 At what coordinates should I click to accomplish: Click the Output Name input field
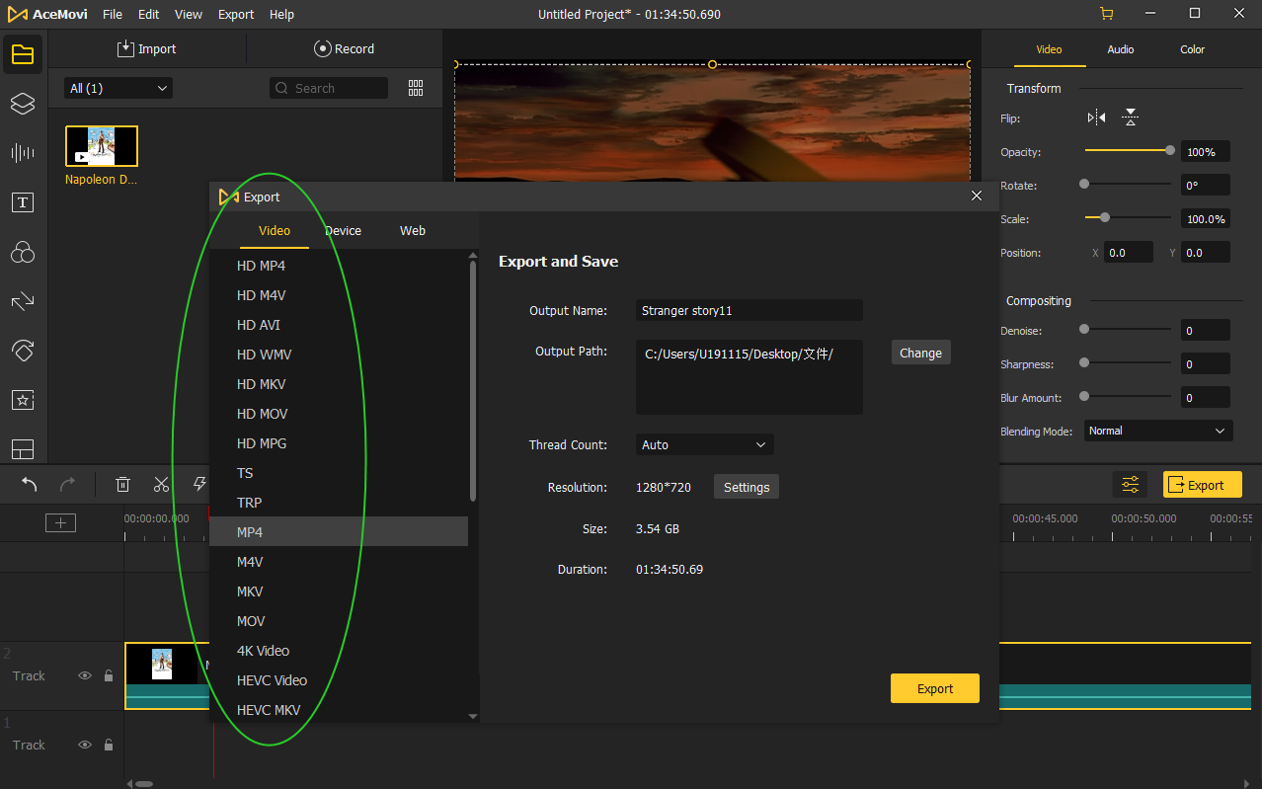tap(749, 311)
